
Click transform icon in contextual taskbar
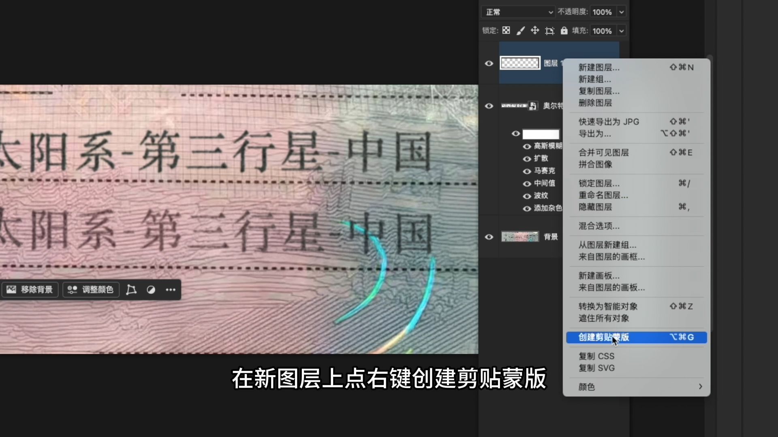point(131,290)
